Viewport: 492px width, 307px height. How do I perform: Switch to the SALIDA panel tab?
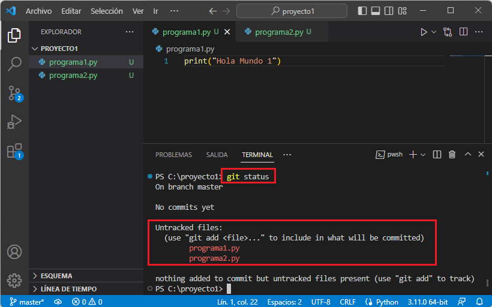(217, 155)
